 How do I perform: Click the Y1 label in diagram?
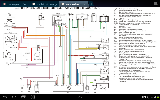click(105, 37)
